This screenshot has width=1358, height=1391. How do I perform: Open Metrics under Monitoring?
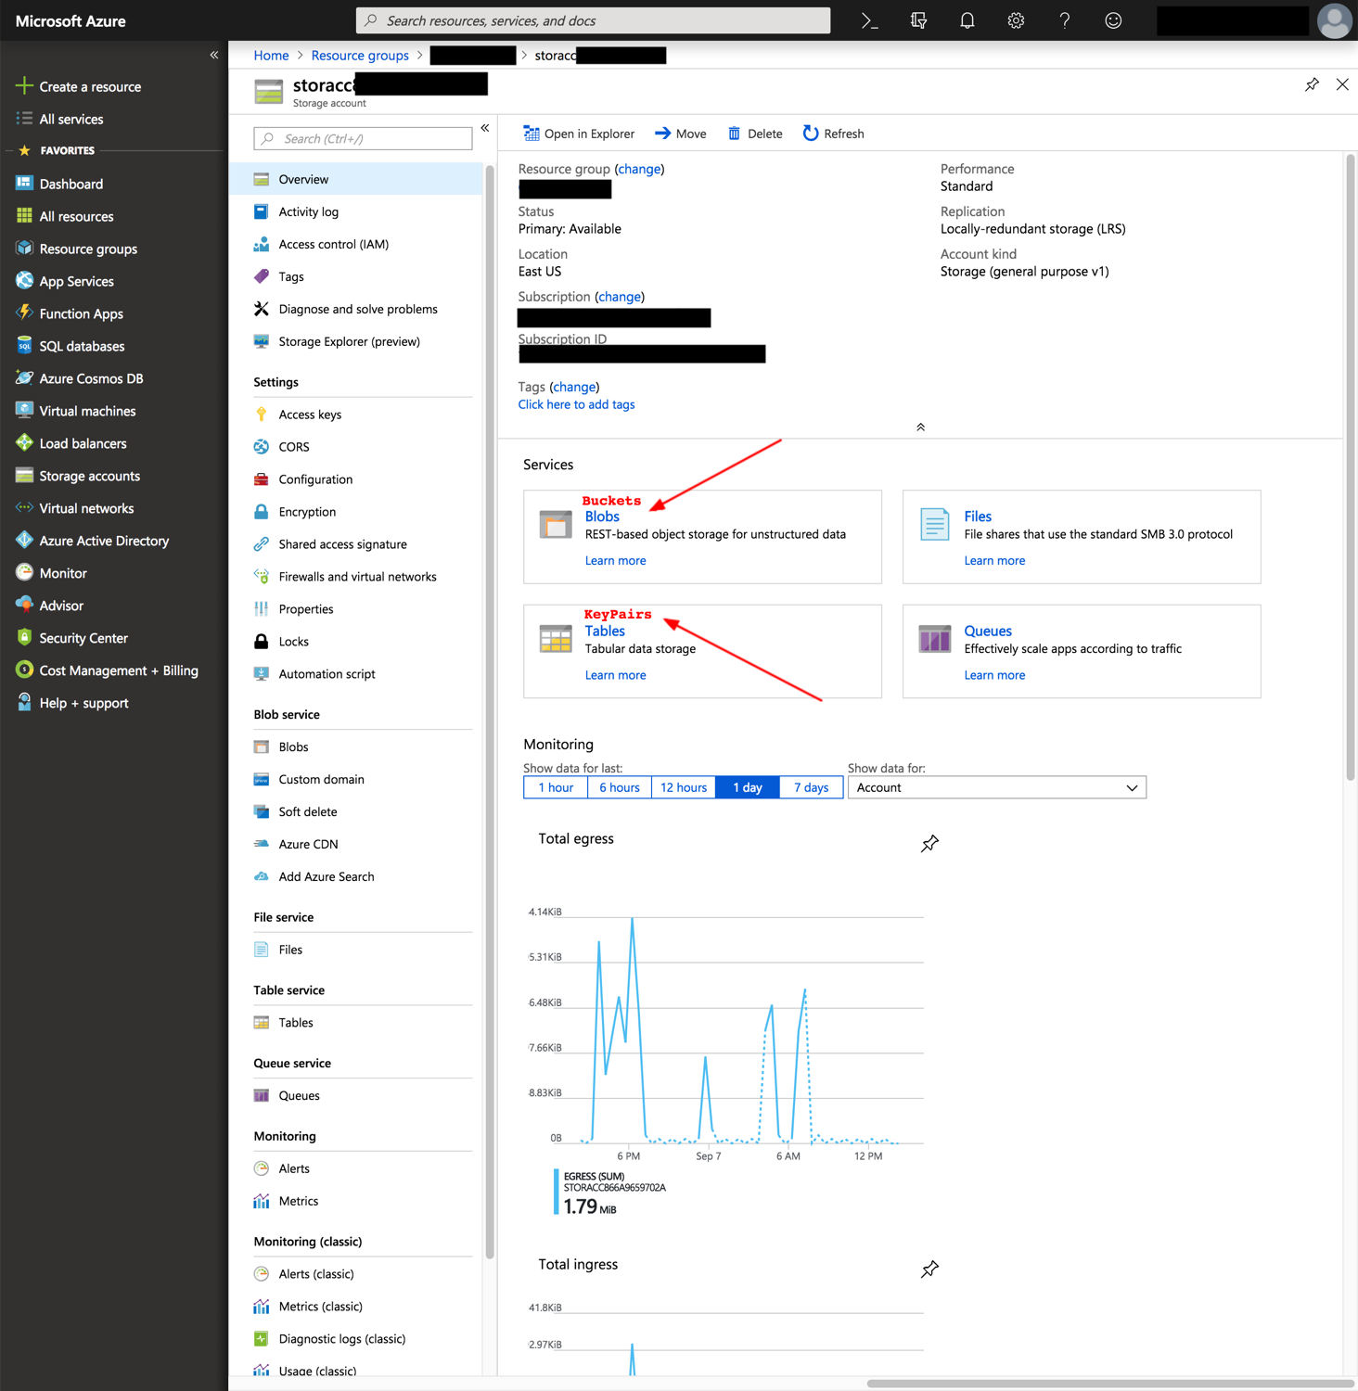click(298, 1201)
